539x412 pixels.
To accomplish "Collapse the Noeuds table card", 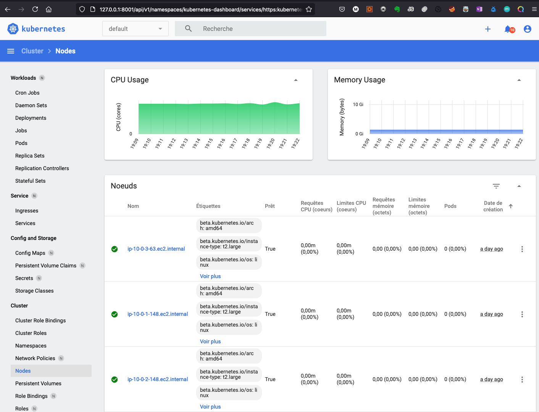I will [519, 186].
